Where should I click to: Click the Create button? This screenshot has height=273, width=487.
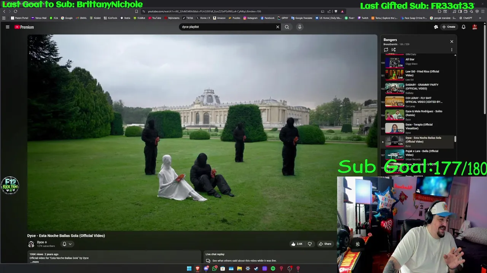coord(449,27)
